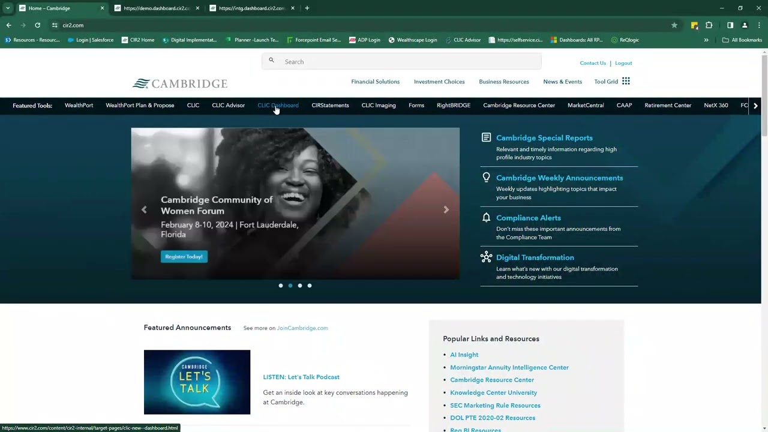Screen dimensions: 768x432
Task: Open MarketCentral featured tool
Action: click(586, 106)
